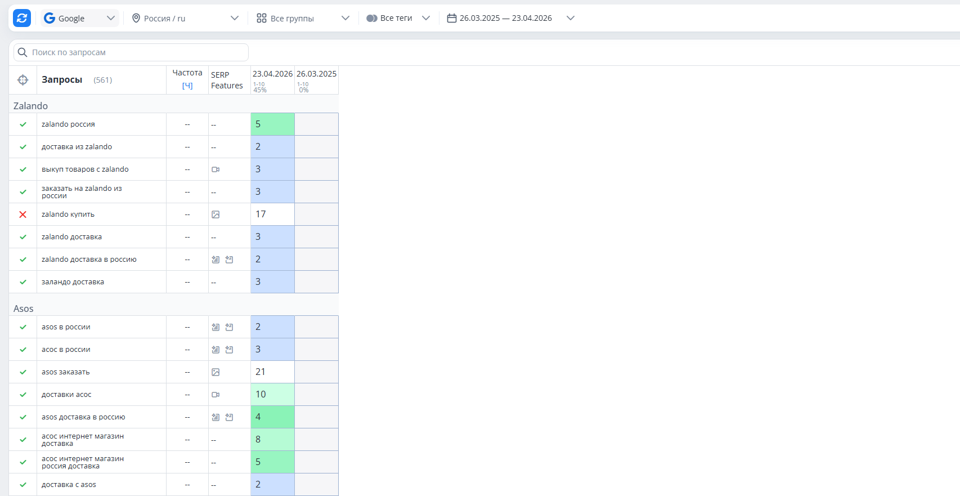Click position 10 cell for доставки асос
960x496 pixels.
[272, 395]
